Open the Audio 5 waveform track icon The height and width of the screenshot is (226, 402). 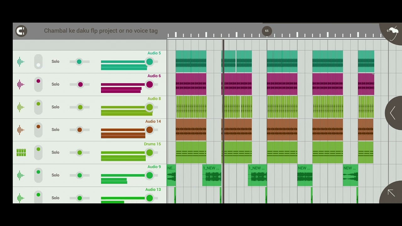21,62
